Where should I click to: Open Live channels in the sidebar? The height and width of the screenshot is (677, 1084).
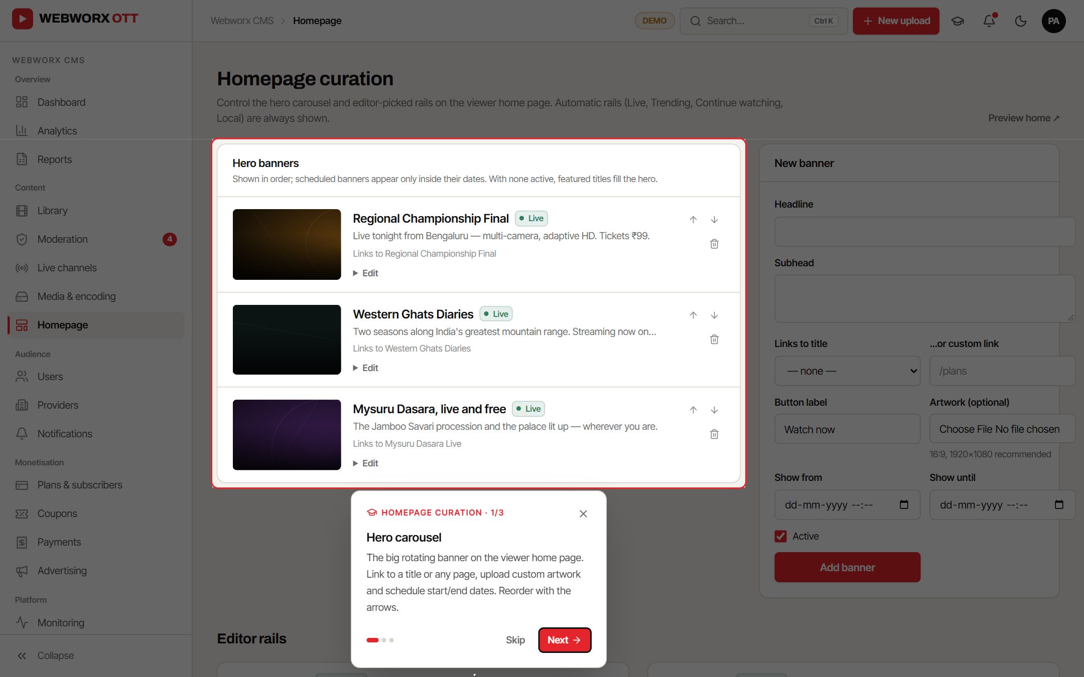tap(96, 268)
